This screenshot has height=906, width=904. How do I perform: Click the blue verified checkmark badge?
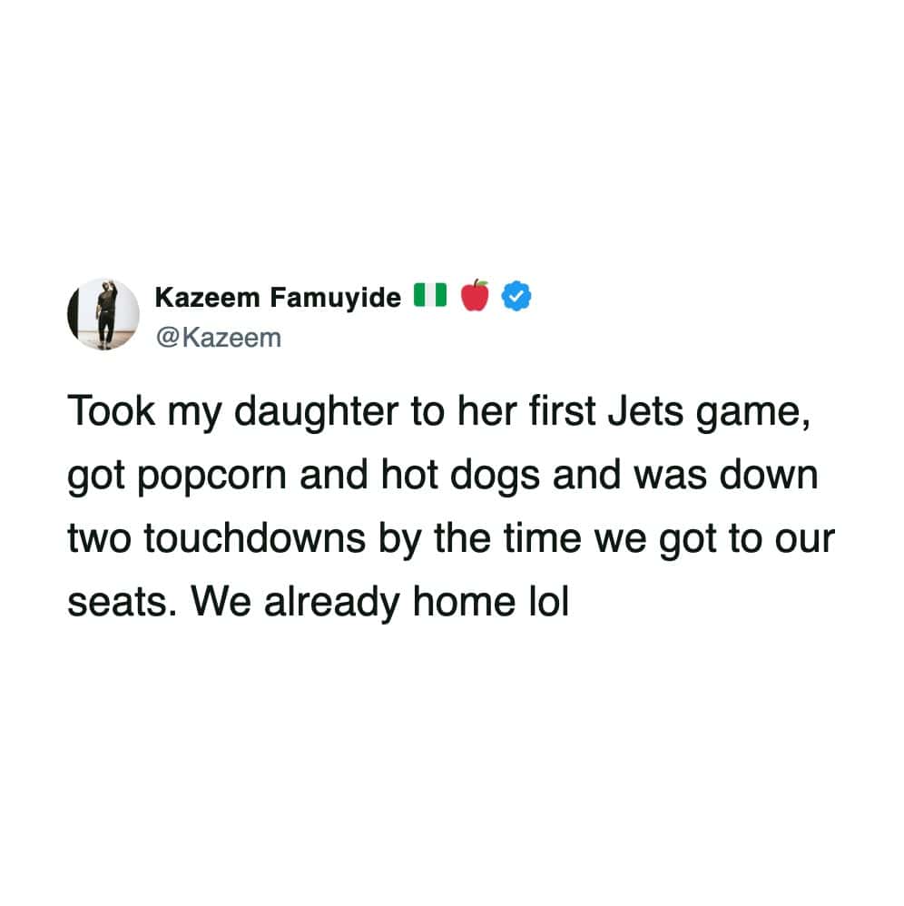pyautogui.click(x=517, y=295)
